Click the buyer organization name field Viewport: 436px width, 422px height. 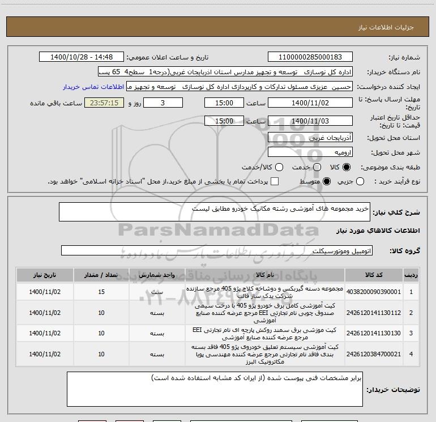pyautogui.click(x=225, y=72)
